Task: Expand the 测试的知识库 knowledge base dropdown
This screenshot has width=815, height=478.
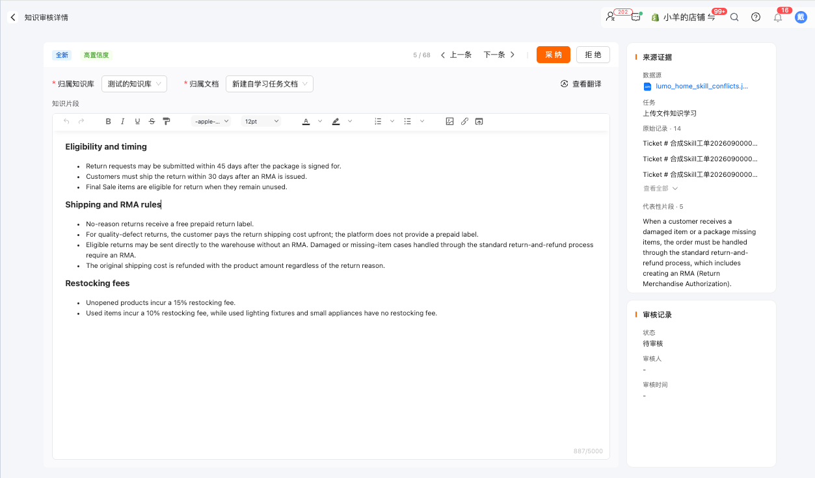Action: click(x=134, y=84)
